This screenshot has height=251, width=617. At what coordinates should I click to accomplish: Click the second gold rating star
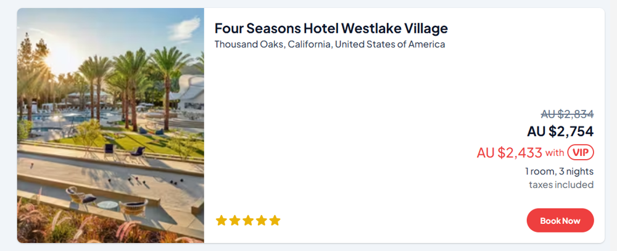pos(235,220)
